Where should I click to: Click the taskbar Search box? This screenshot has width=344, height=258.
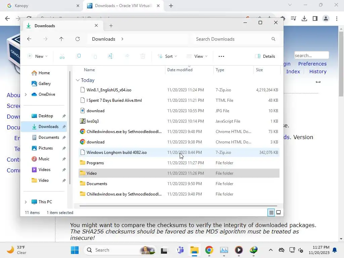[121, 250]
